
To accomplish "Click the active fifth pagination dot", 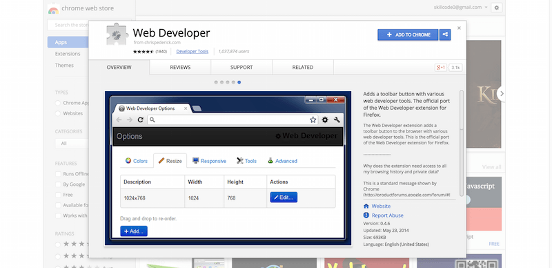I will pos(239,82).
